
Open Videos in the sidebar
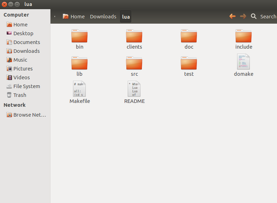(25, 78)
